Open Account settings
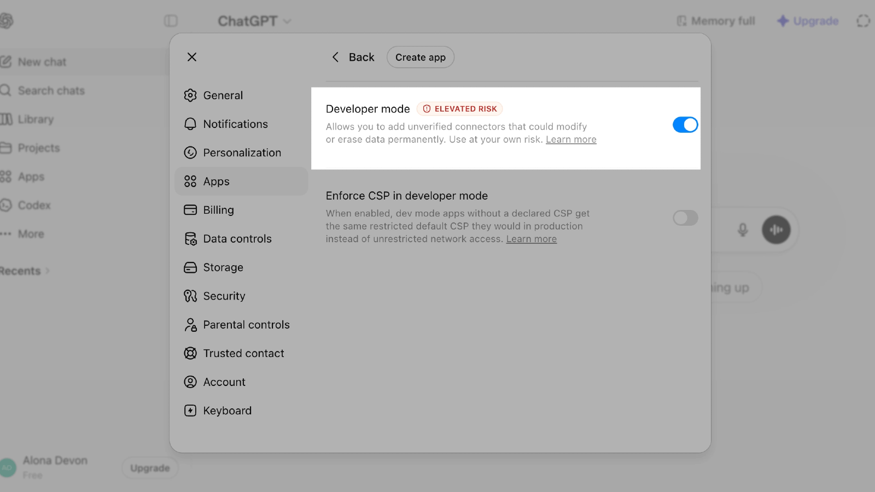Image resolution: width=875 pixels, height=492 pixels. coord(241,382)
